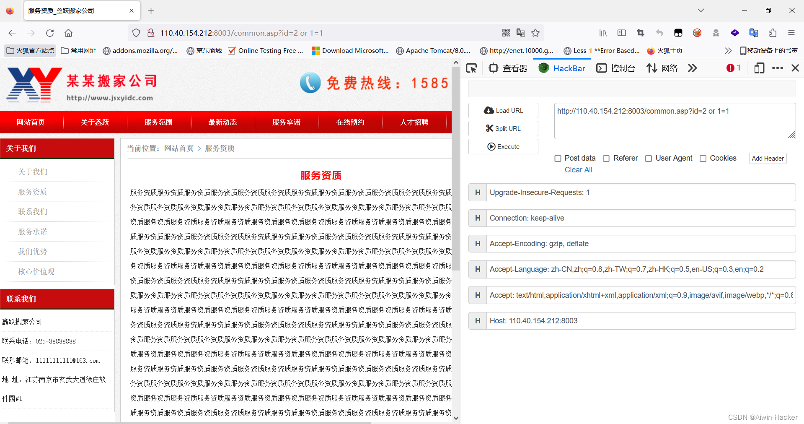Open a new browser tab
Screen dimensions: 804x424
[x=151, y=11]
